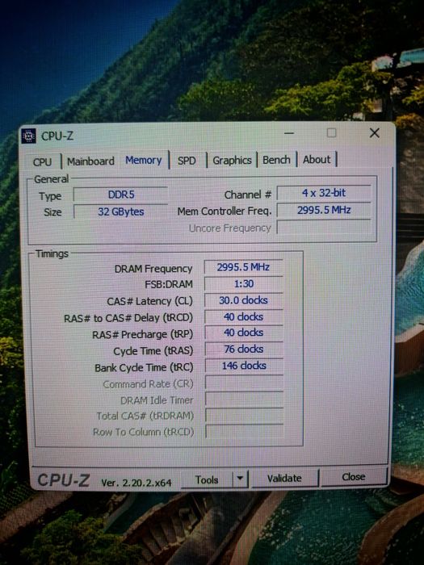The image size is (424, 565).
Task: Open the Graphics tab
Action: pyautogui.click(x=232, y=160)
